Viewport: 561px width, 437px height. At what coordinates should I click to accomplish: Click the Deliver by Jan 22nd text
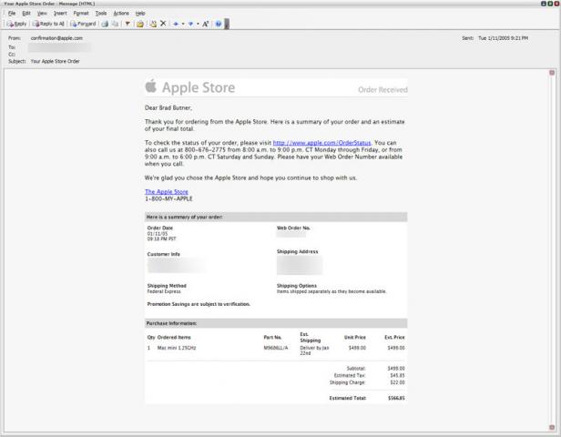click(x=314, y=351)
